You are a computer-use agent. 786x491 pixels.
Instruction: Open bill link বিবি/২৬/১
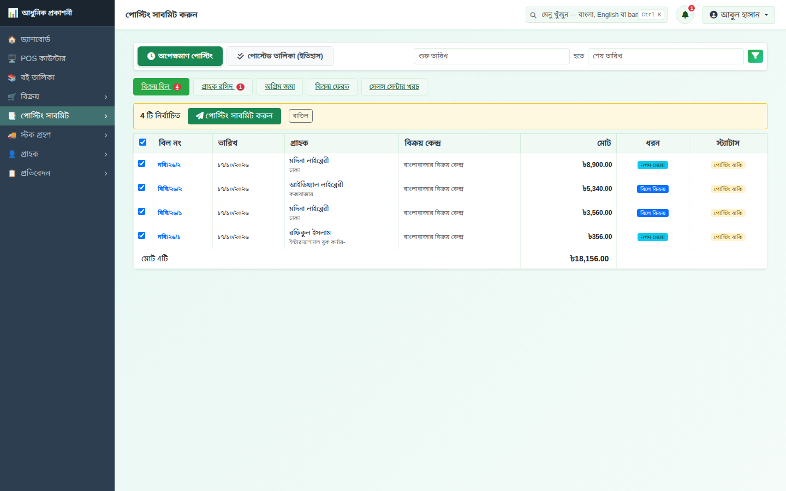point(170,213)
